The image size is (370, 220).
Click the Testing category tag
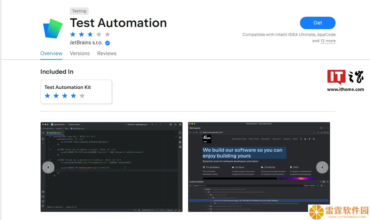click(79, 11)
